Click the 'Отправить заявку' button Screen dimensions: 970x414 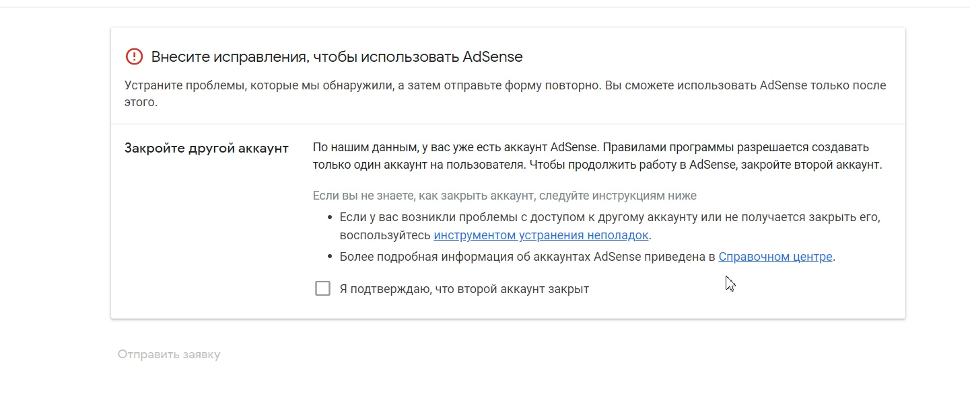tap(169, 354)
